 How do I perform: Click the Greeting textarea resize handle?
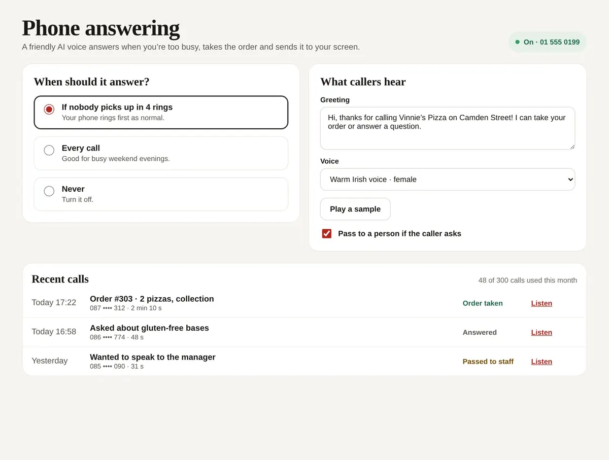pos(571,147)
